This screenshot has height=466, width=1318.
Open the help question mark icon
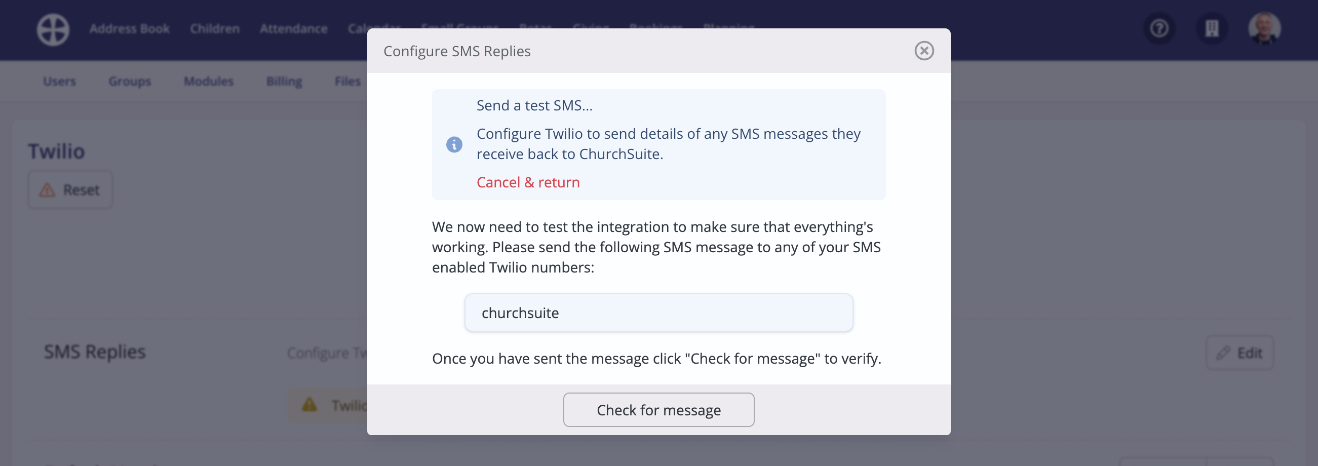click(1159, 28)
